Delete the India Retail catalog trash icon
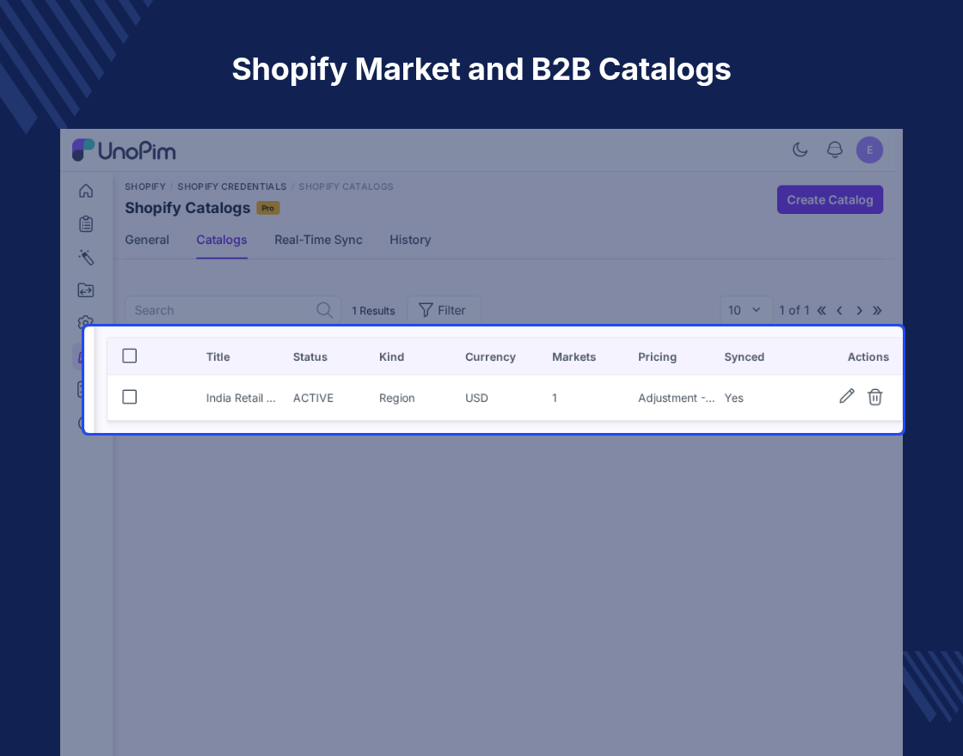This screenshot has height=756, width=963. click(x=875, y=397)
